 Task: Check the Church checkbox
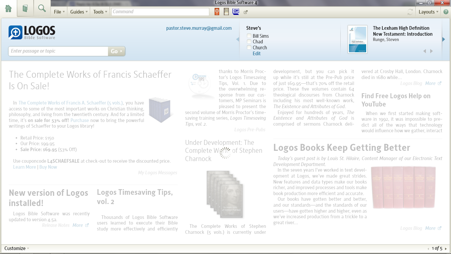point(249,48)
